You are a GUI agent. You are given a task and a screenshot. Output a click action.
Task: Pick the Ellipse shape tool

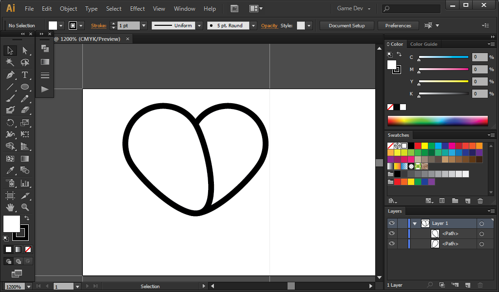coord(25,87)
